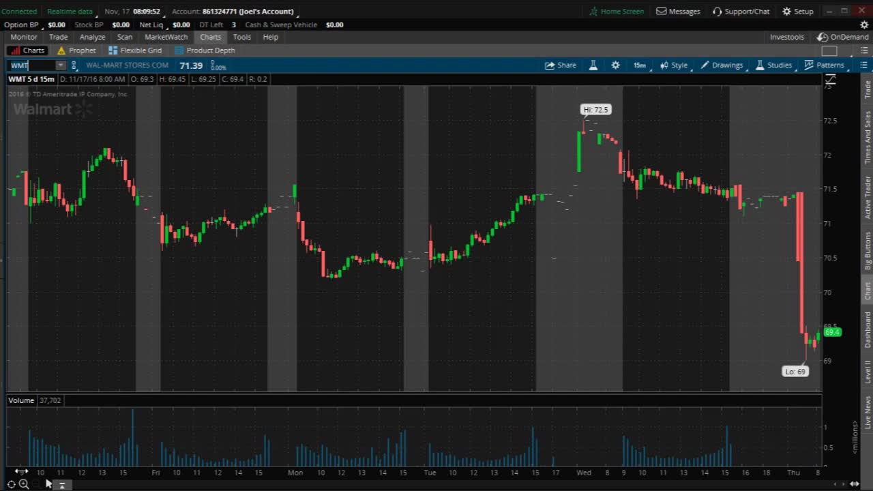Open the Charts sub-tab with red bar icon

point(27,50)
